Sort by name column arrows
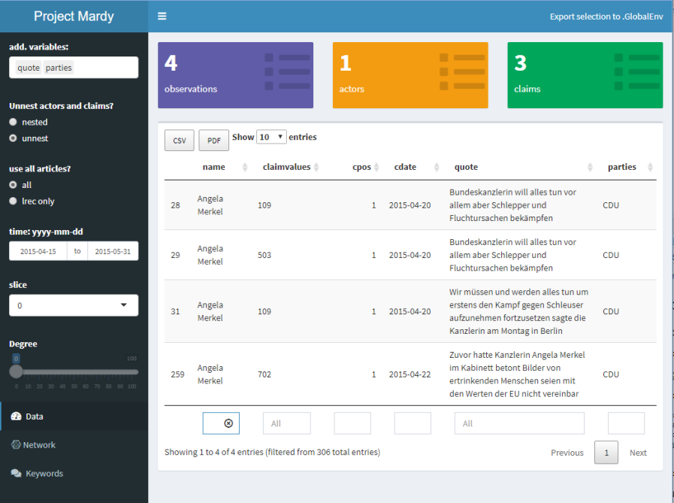 click(x=245, y=167)
